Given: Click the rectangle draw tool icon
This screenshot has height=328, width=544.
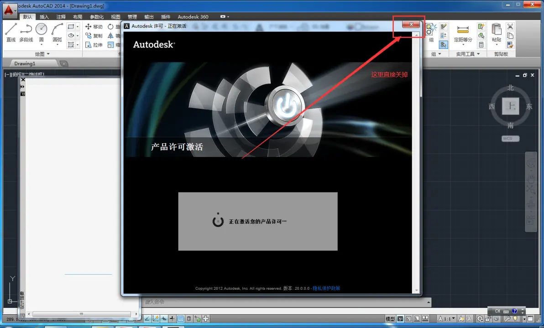Looking at the screenshot, I should pos(71,27).
